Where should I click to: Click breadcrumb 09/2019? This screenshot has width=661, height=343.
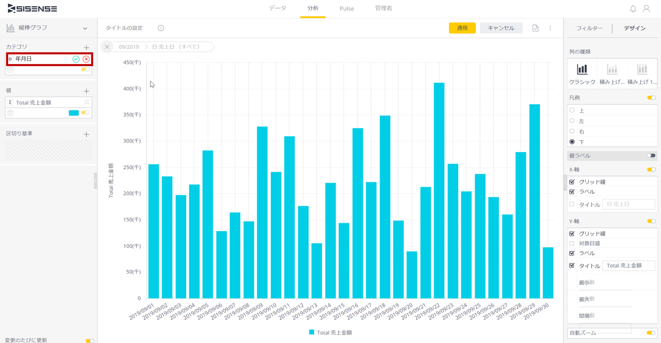coord(129,47)
